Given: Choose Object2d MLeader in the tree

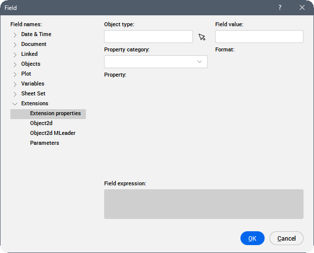Looking at the screenshot, I should pos(52,133).
